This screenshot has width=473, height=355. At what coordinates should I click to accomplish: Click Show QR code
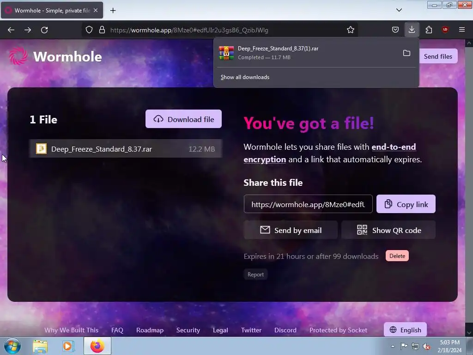pyautogui.click(x=388, y=230)
